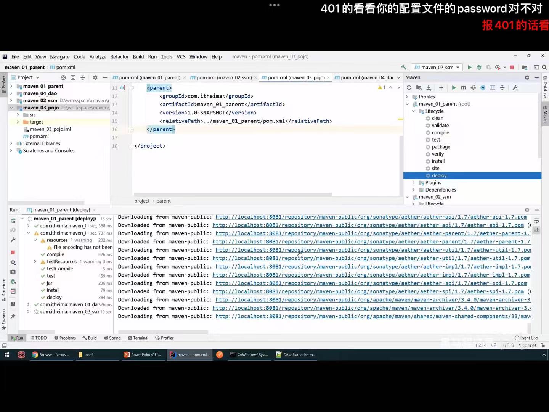549x412 pixels.
Task: Open the Spring tool window
Action: point(112,338)
